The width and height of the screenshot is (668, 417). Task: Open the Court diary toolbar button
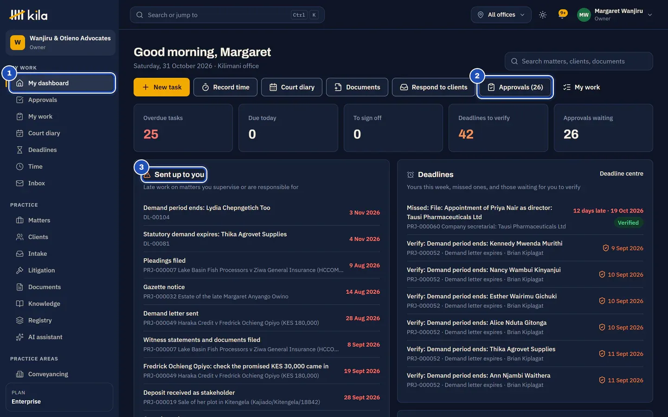[292, 87]
